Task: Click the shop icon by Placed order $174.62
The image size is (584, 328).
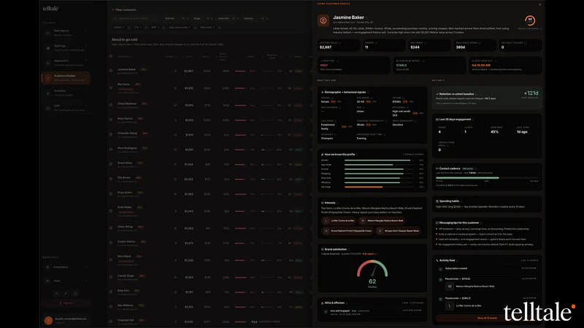Action: 440,279
